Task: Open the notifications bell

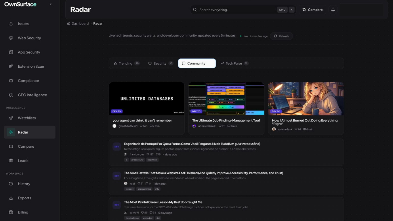Action: 333,9
